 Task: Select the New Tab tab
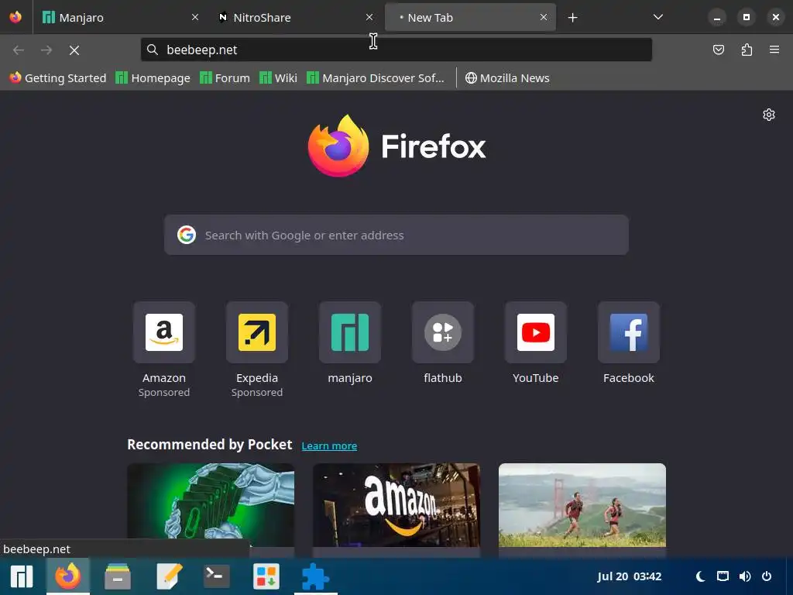click(470, 17)
